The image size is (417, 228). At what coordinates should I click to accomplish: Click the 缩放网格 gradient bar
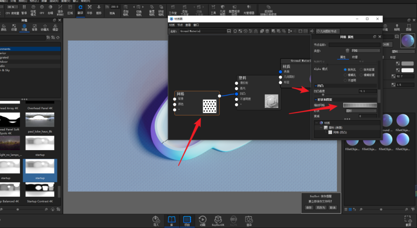point(360,105)
